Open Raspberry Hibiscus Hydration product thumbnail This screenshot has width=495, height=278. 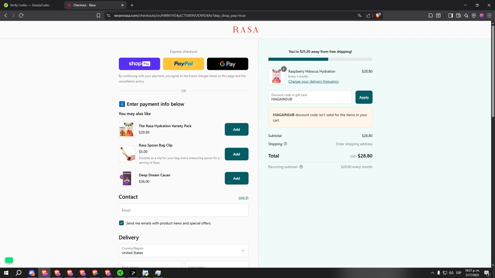click(x=277, y=76)
